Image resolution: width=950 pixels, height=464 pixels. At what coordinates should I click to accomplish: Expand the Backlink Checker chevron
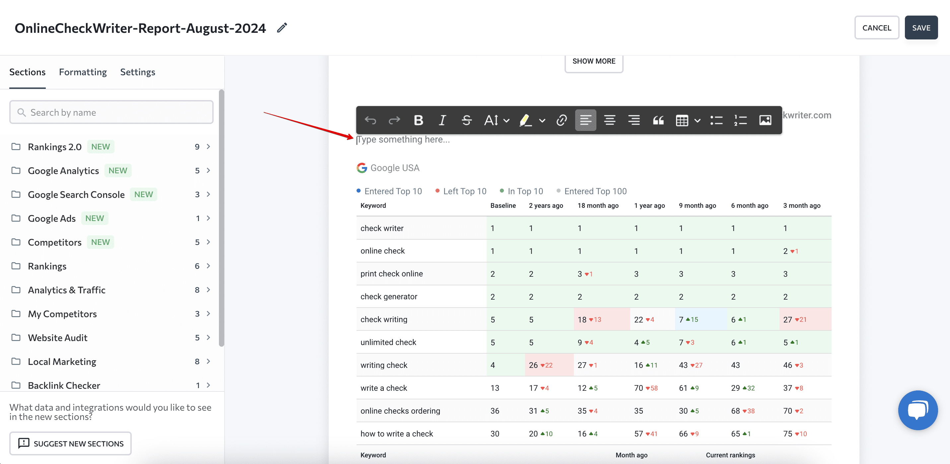[x=208, y=385]
